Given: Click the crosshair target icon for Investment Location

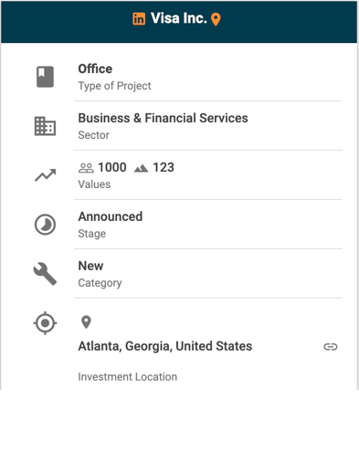Looking at the screenshot, I should [x=45, y=323].
